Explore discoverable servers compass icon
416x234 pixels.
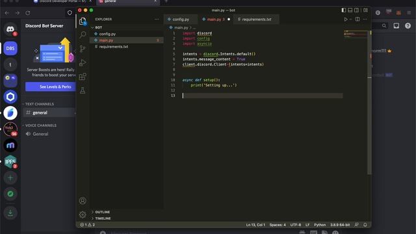[x=10, y=194]
